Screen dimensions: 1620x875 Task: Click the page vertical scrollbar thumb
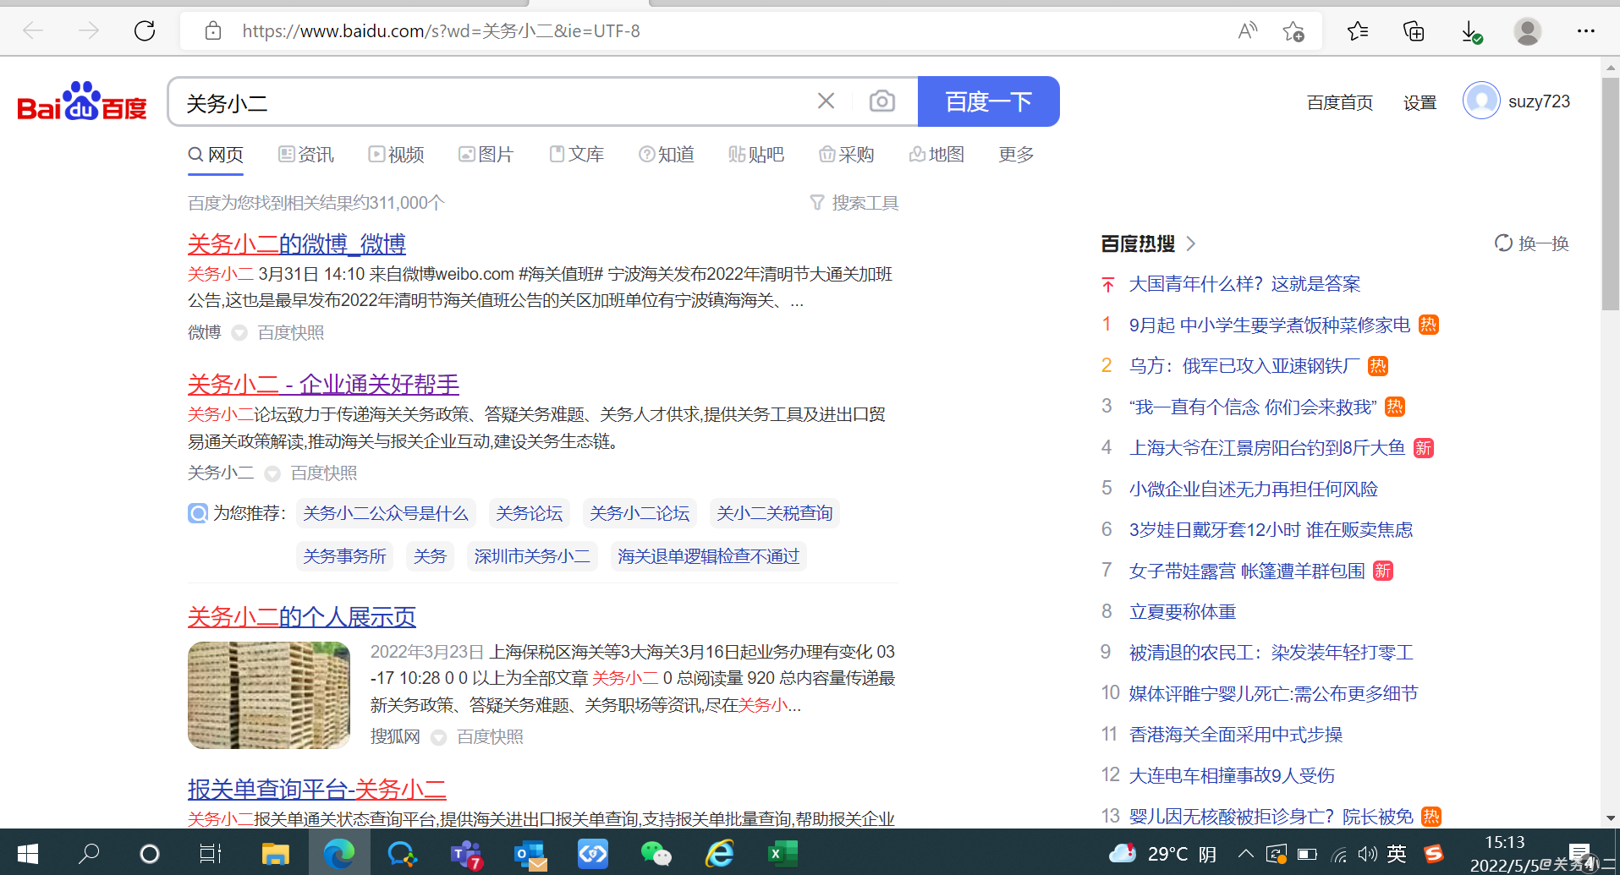pos(1611,193)
